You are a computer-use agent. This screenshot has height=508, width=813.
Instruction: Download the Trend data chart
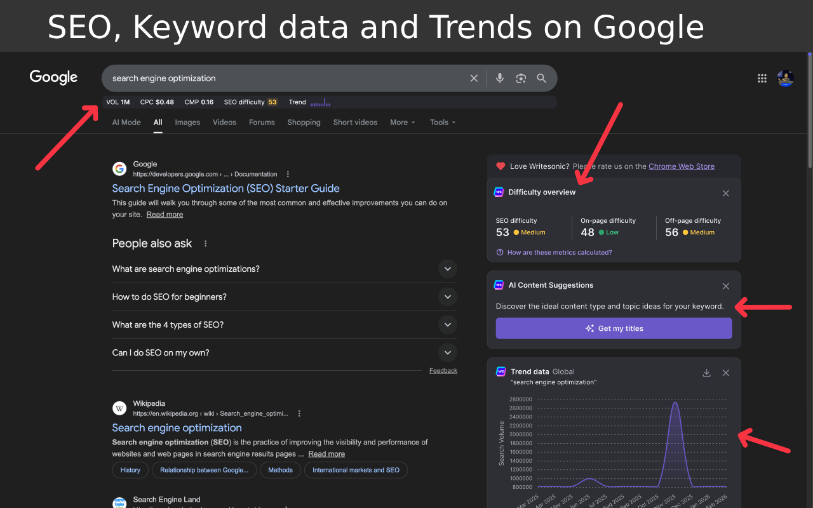click(x=706, y=373)
